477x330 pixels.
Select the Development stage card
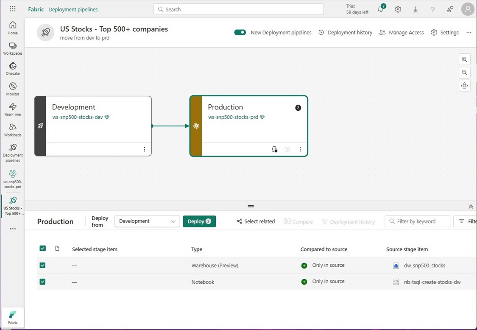[93, 126]
